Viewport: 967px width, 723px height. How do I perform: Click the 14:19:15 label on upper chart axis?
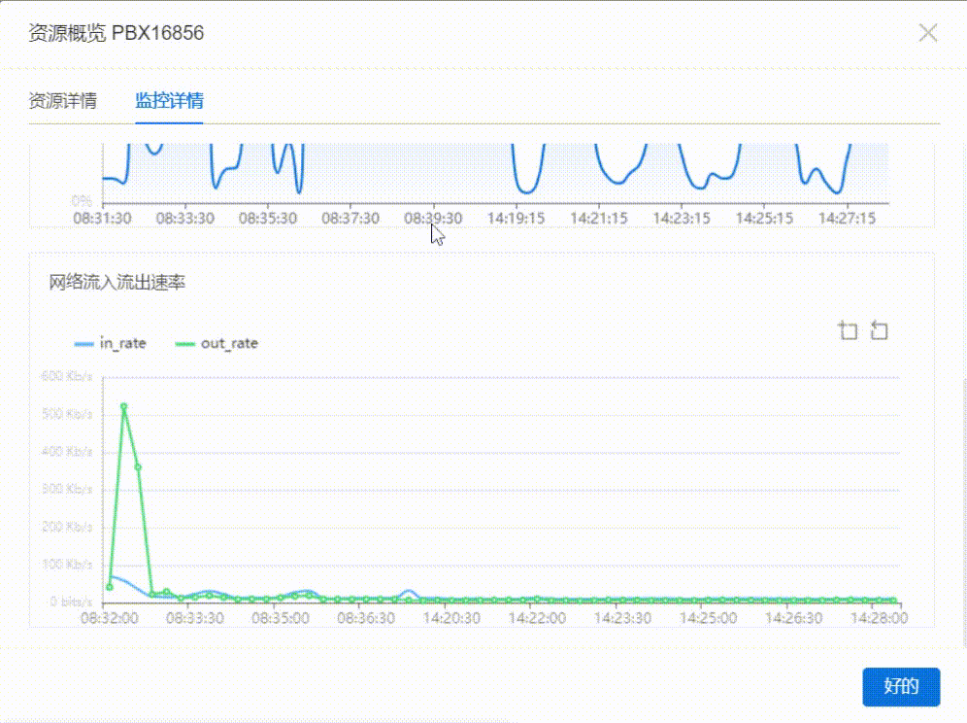[516, 219]
